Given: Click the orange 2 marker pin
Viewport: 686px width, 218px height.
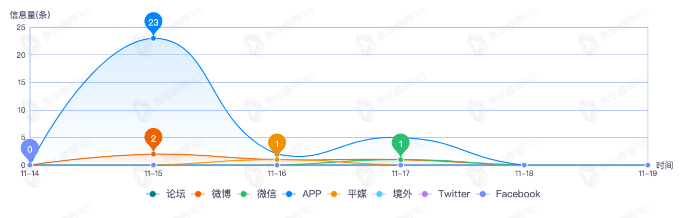Looking at the screenshot, I should pos(153,138).
